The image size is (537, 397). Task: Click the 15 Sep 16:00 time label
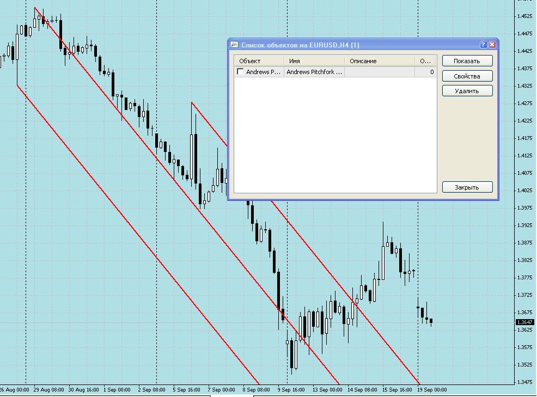pos(397,390)
